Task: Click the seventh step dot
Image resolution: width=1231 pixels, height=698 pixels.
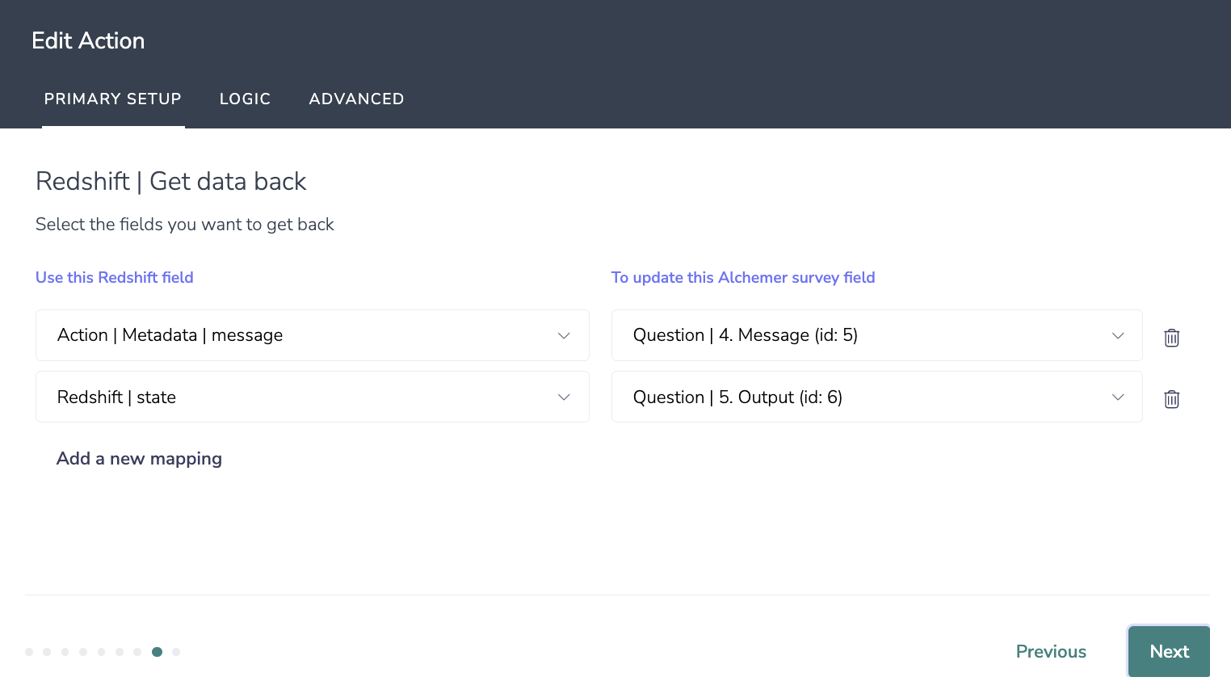Action: (x=137, y=652)
